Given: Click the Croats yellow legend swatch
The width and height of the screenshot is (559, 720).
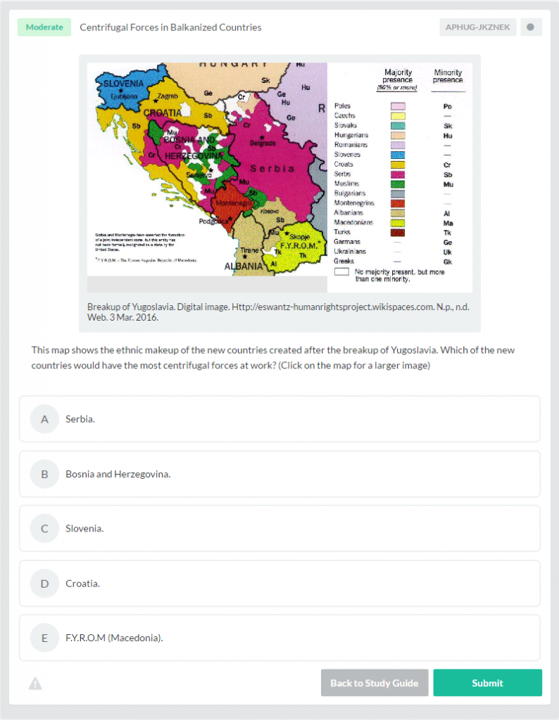Looking at the screenshot, I should pos(398,165).
